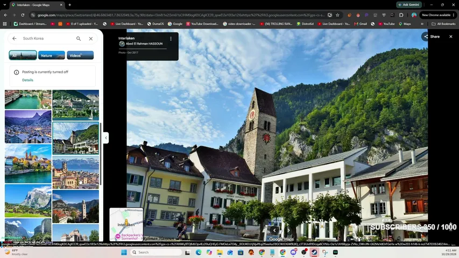Open the Maps bookmark

pos(405,24)
